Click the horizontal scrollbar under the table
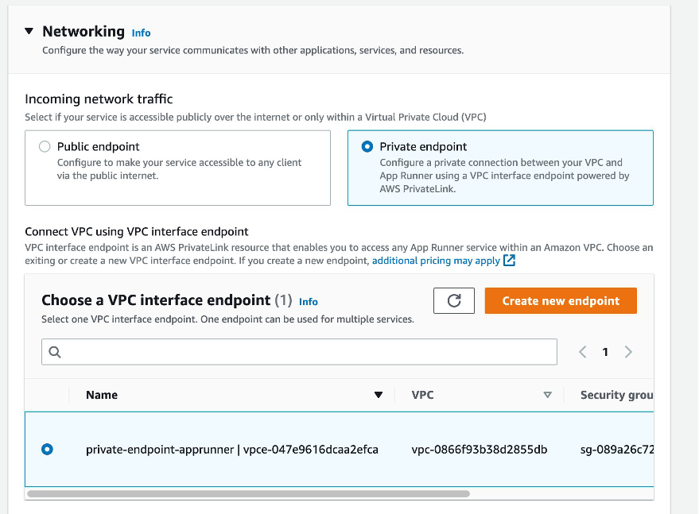The width and height of the screenshot is (699, 514). point(254,494)
